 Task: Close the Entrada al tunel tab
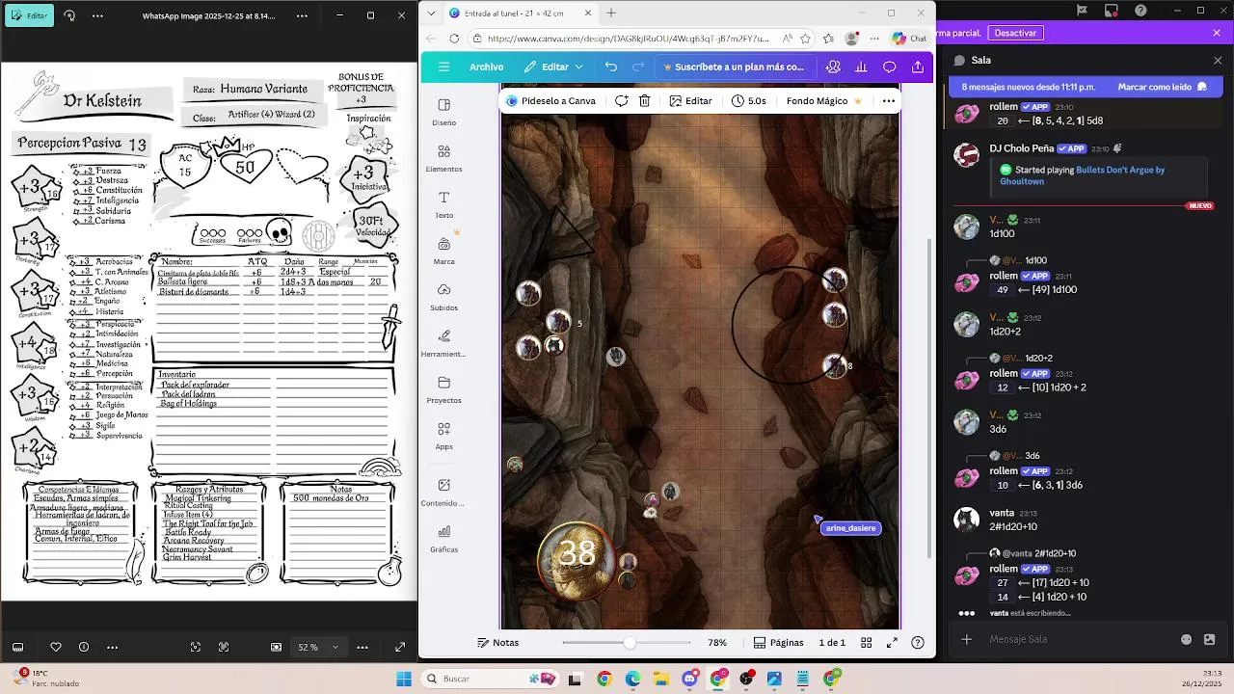click(x=588, y=13)
